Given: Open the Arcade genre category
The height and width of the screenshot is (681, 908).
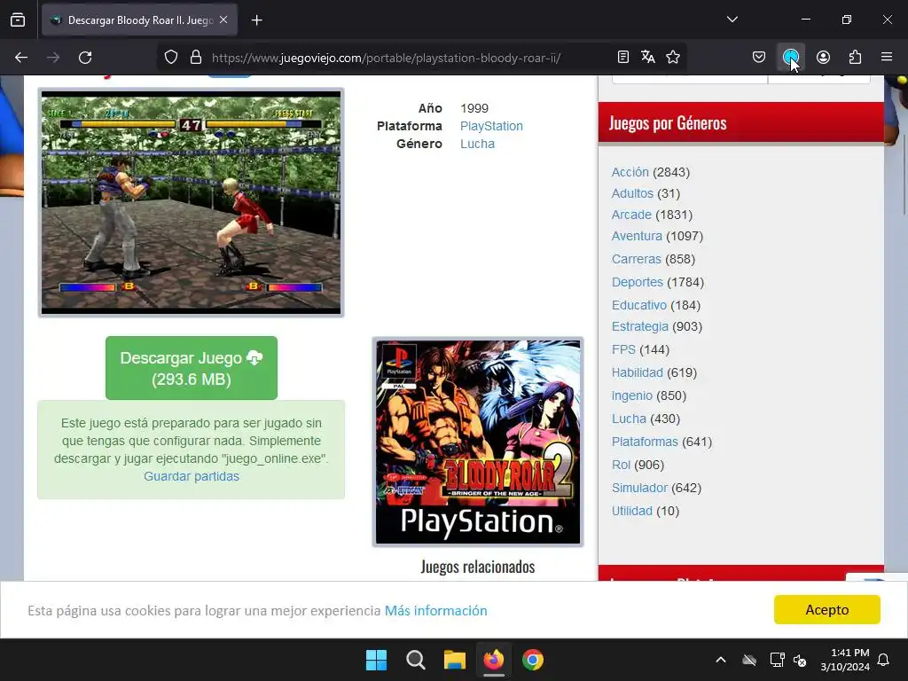Looking at the screenshot, I should click(631, 215).
